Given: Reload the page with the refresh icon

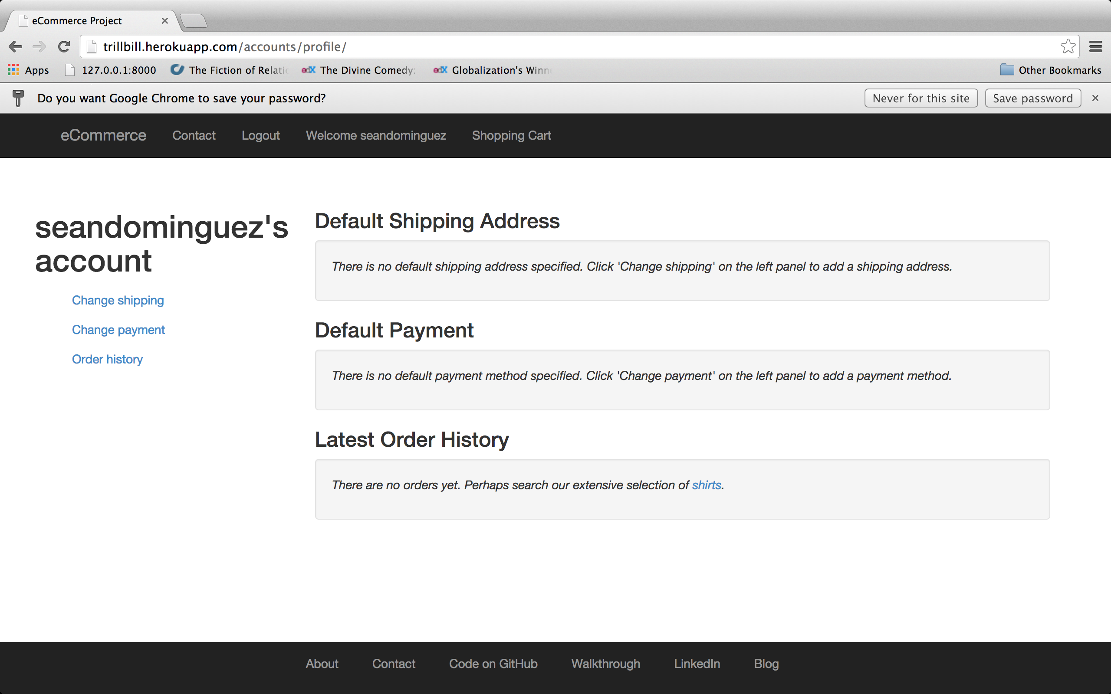Looking at the screenshot, I should [64, 46].
